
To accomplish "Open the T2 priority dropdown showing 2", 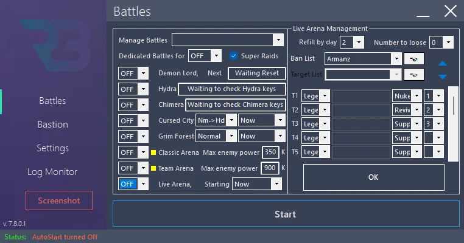I will (x=434, y=110).
